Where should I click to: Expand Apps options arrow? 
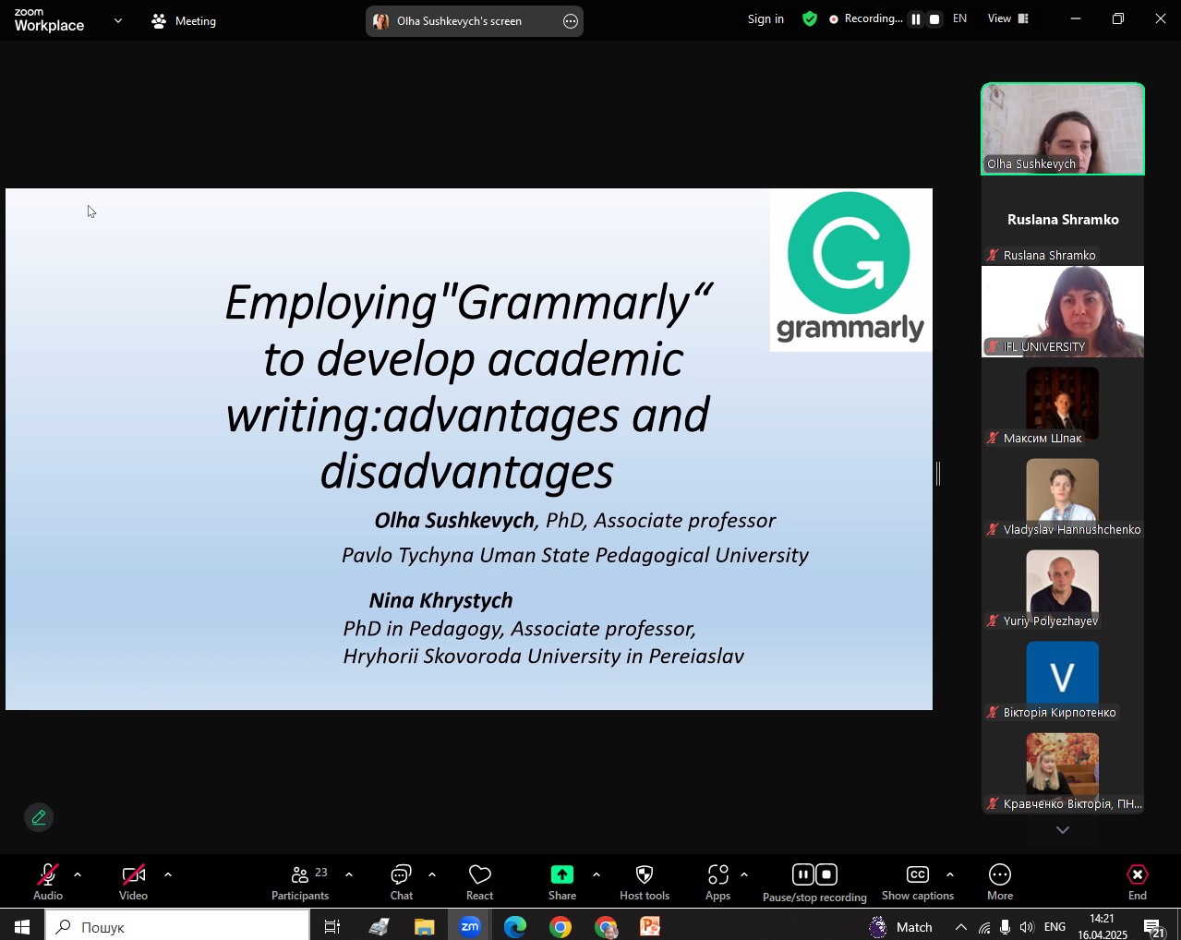click(744, 874)
